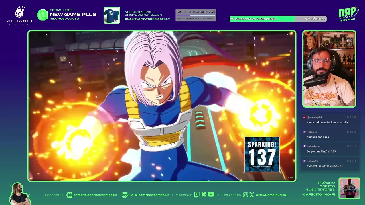Open the @NewGamePlusOK handle

tap(271, 195)
